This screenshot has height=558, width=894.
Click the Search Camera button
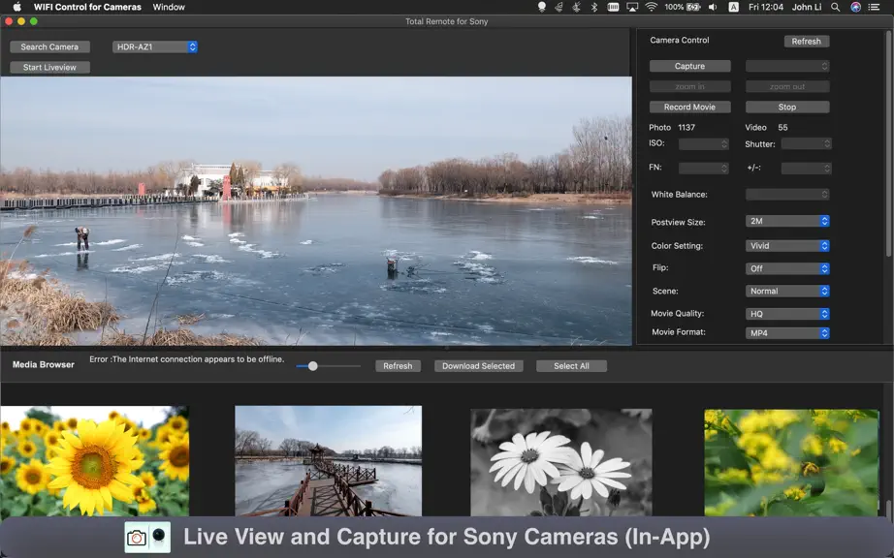click(49, 46)
